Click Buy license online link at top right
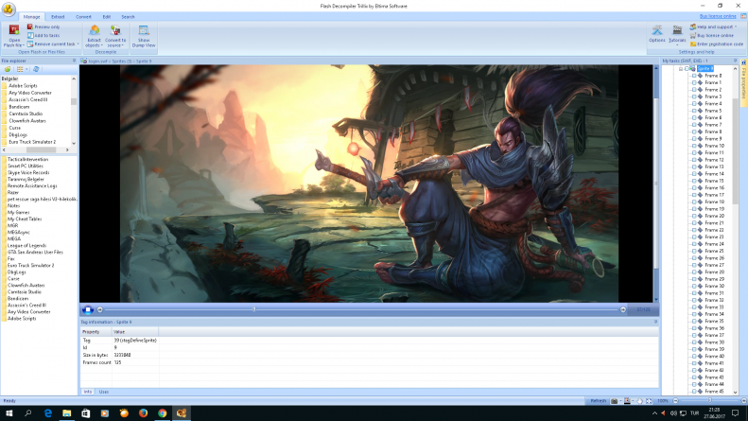This screenshot has height=421, width=748. pos(718,16)
